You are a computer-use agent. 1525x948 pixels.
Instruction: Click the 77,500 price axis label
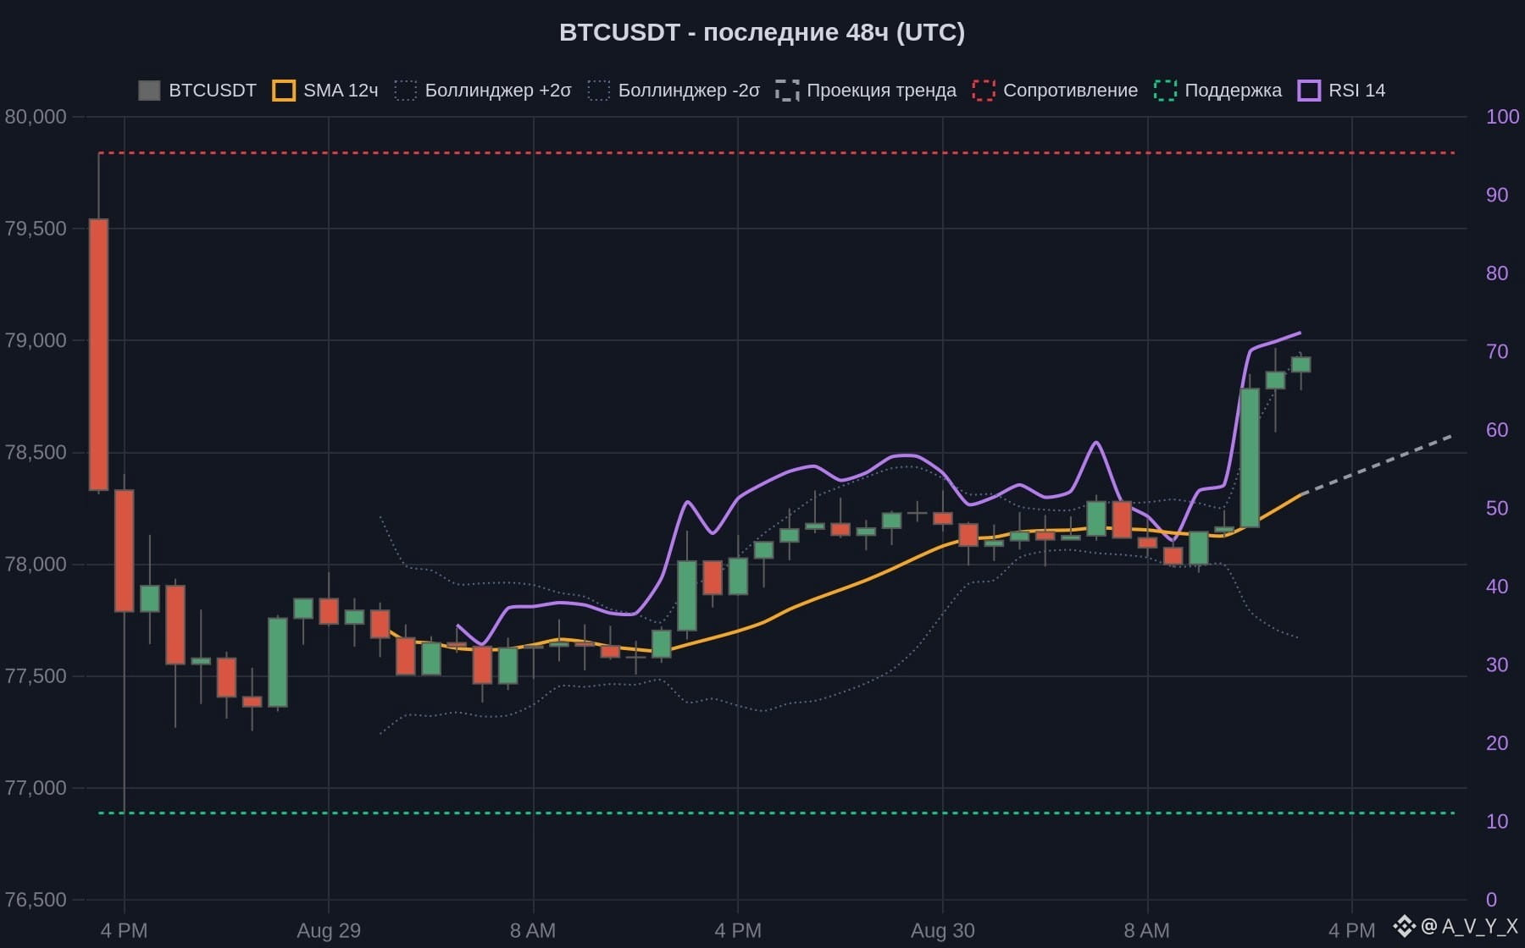pyautogui.click(x=36, y=675)
